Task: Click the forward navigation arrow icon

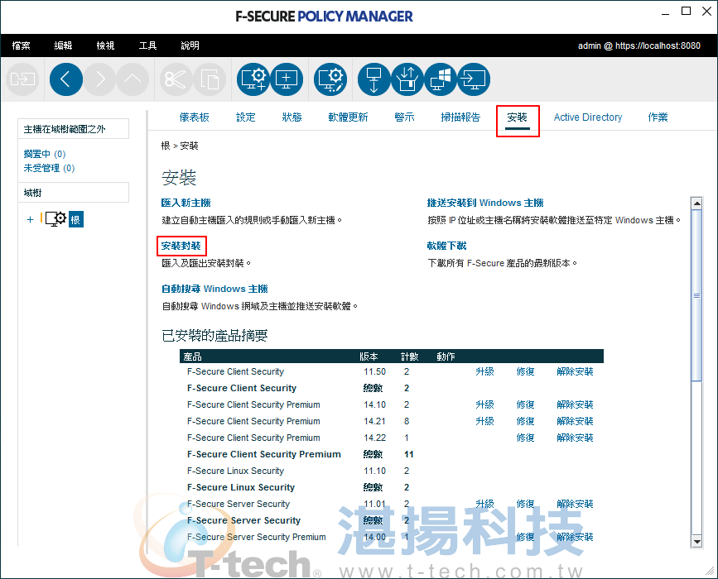Action: click(99, 79)
